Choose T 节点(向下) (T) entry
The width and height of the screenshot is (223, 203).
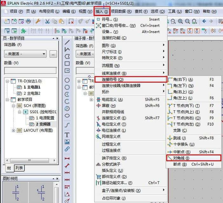(193, 106)
